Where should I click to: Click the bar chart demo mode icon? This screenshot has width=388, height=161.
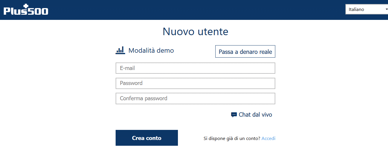click(x=120, y=50)
